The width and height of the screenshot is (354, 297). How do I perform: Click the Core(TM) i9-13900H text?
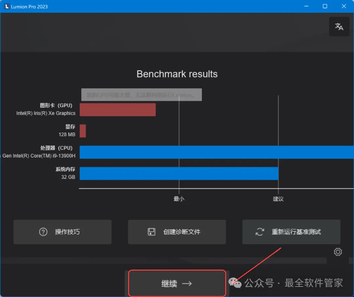tap(53, 156)
